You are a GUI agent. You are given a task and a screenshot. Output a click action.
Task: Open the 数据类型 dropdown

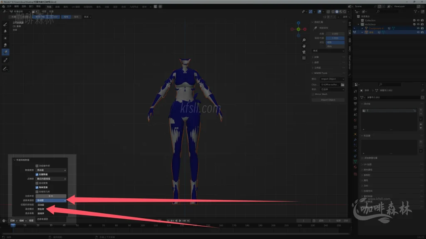[x=51, y=170]
